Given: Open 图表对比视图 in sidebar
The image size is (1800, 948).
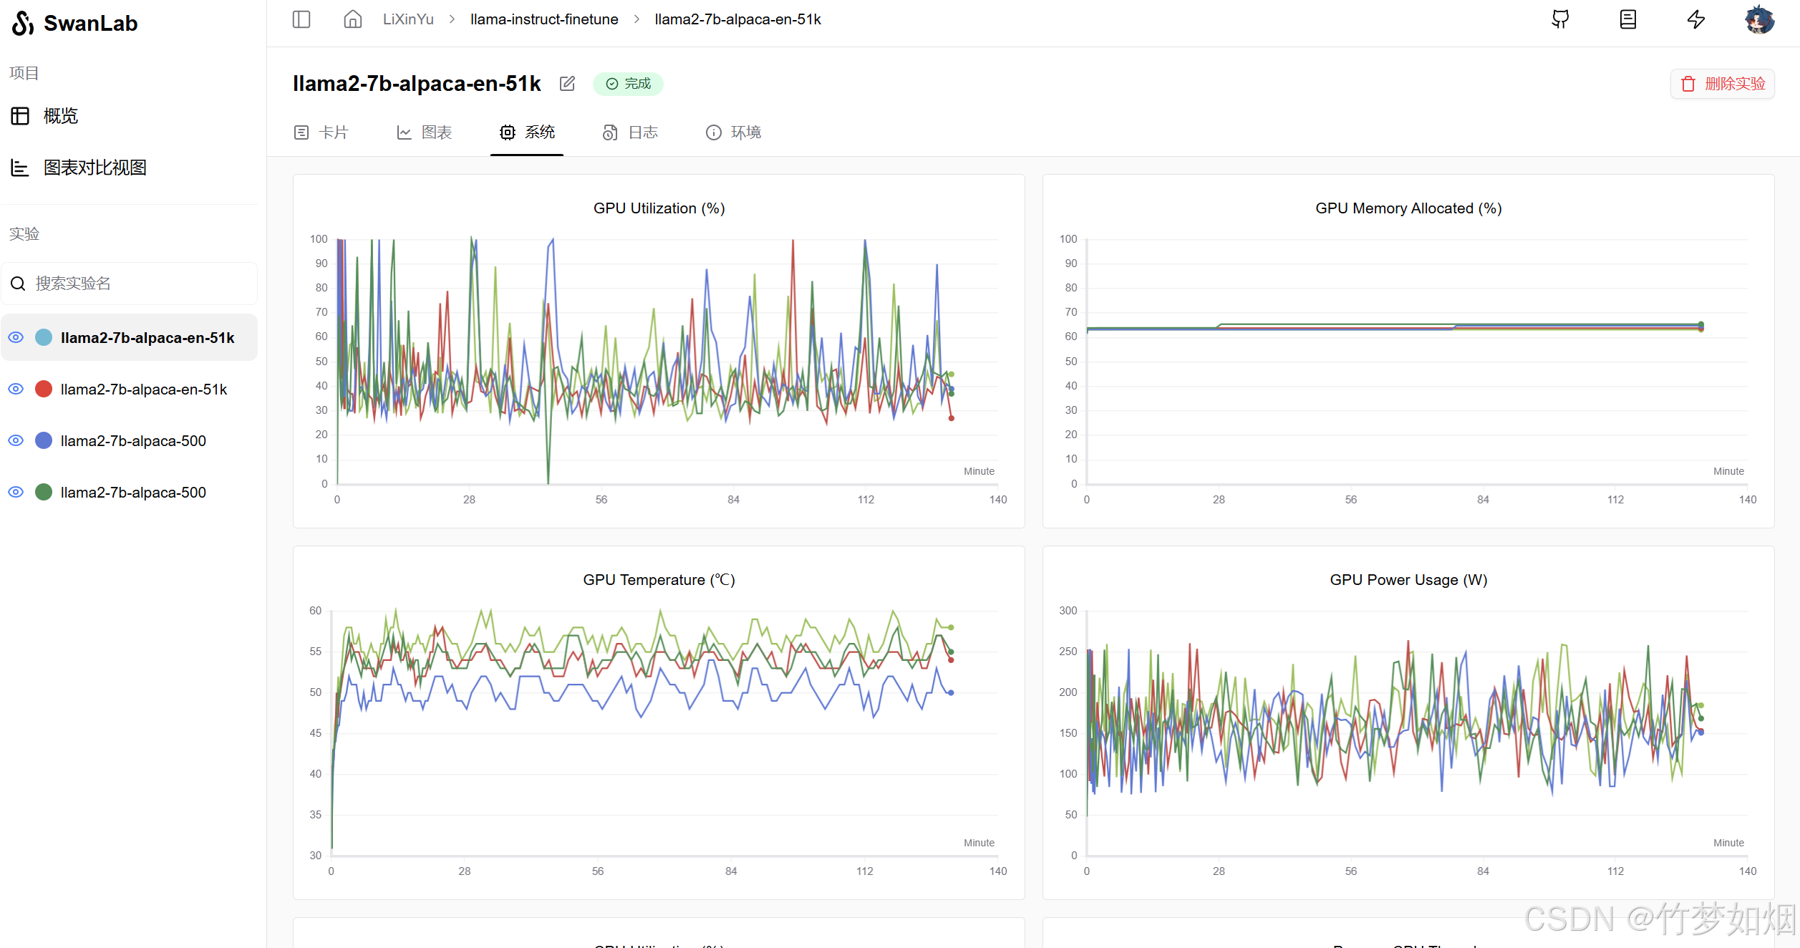Looking at the screenshot, I should [95, 168].
